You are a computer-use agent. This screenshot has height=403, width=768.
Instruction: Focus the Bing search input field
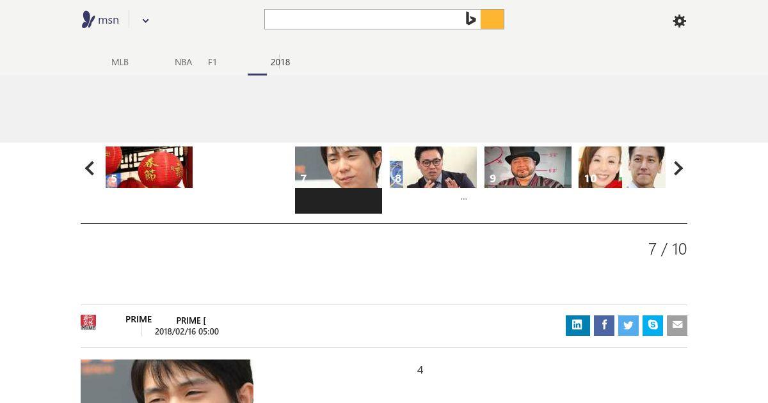(x=364, y=19)
